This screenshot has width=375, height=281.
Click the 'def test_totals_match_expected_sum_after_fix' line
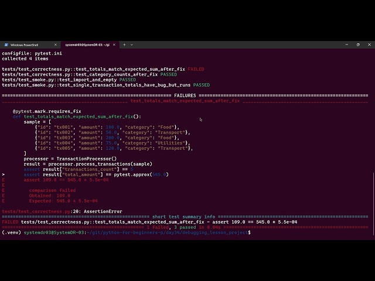pyautogui.click(x=77, y=116)
